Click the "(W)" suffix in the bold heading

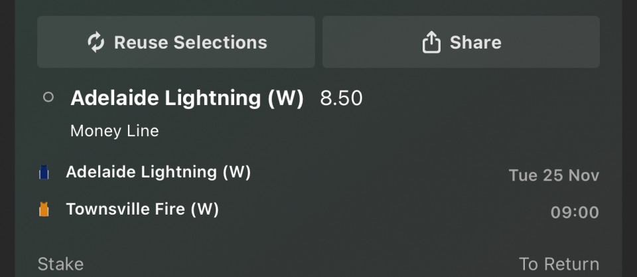(x=285, y=98)
